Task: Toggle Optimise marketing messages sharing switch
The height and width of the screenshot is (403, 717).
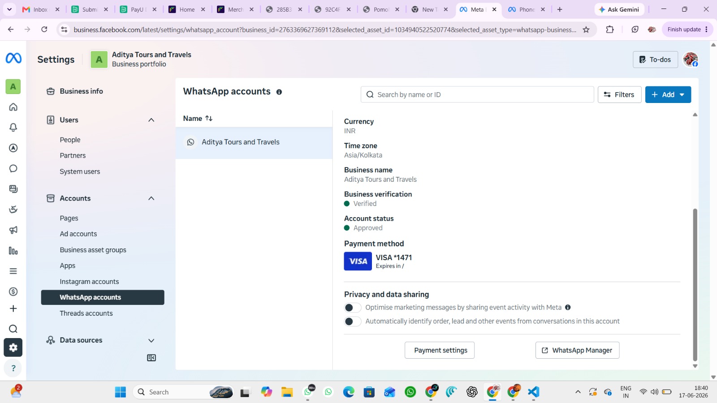Action: pos(353,308)
